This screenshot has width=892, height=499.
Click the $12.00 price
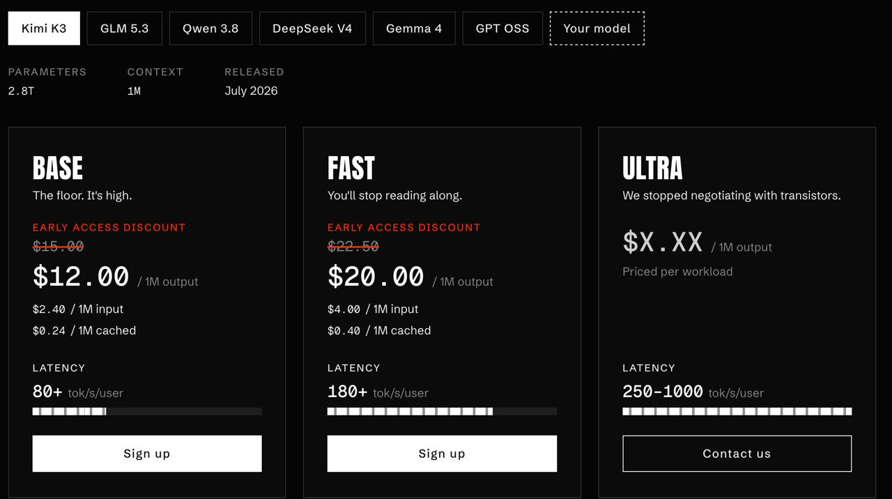[81, 277]
